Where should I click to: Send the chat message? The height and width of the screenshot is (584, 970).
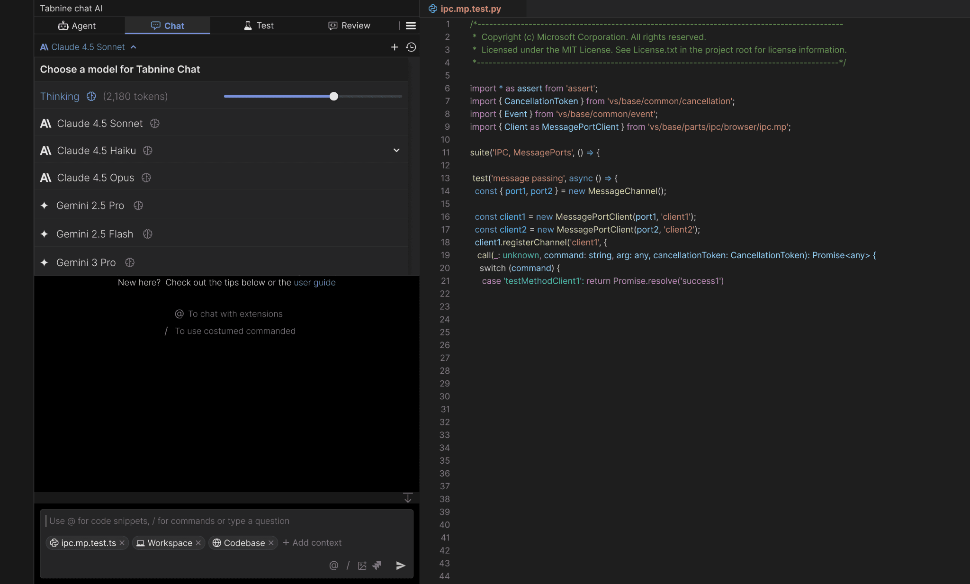click(x=401, y=565)
